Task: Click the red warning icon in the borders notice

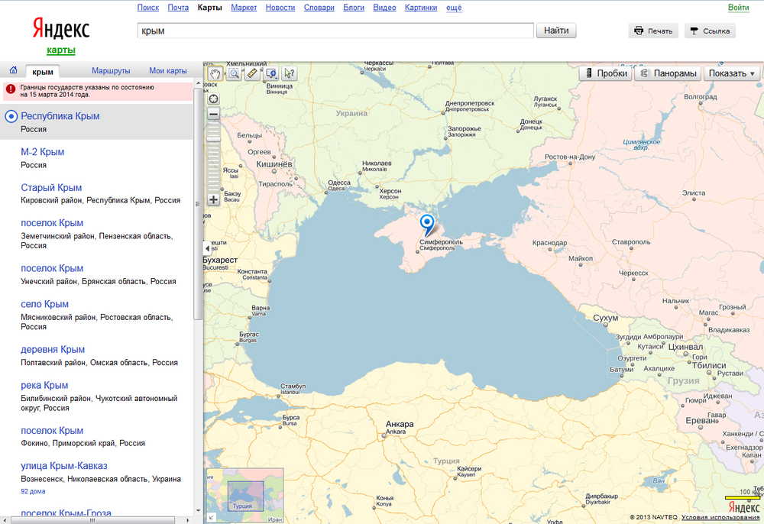Action: 11,89
